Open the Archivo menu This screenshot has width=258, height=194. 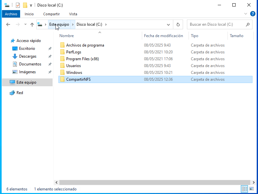[11, 14]
